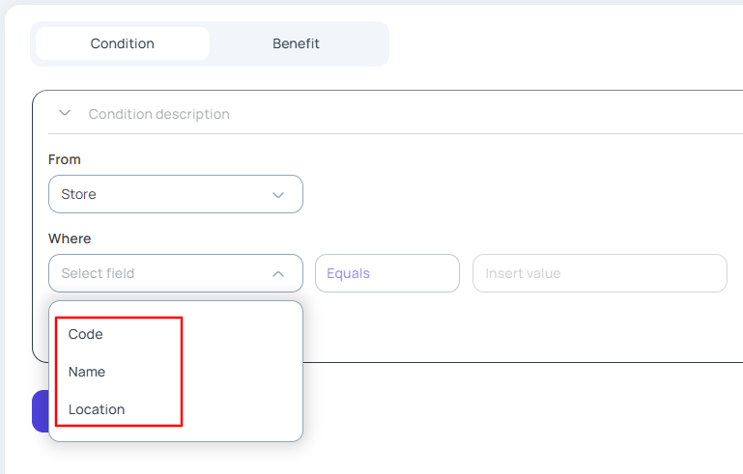Open the Benefit tab

[x=296, y=43]
